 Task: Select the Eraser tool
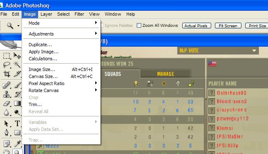click(7, 103)
